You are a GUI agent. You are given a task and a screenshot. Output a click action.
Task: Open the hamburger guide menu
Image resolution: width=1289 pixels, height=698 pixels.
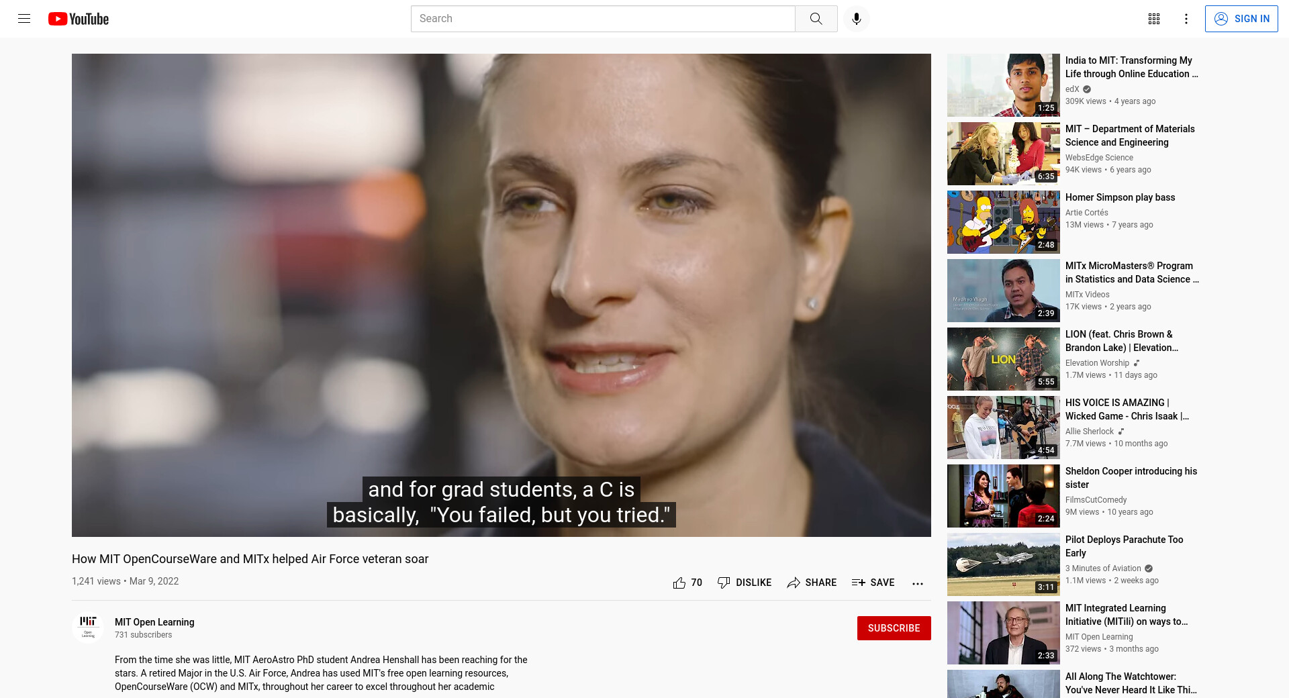click(24, 19)
